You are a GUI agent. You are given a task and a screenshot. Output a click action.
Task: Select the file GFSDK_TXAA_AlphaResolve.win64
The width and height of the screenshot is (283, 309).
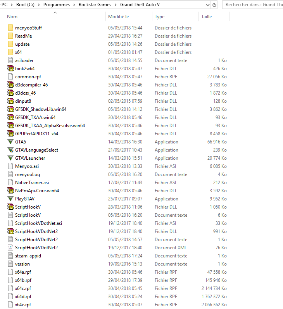[50, 126]
